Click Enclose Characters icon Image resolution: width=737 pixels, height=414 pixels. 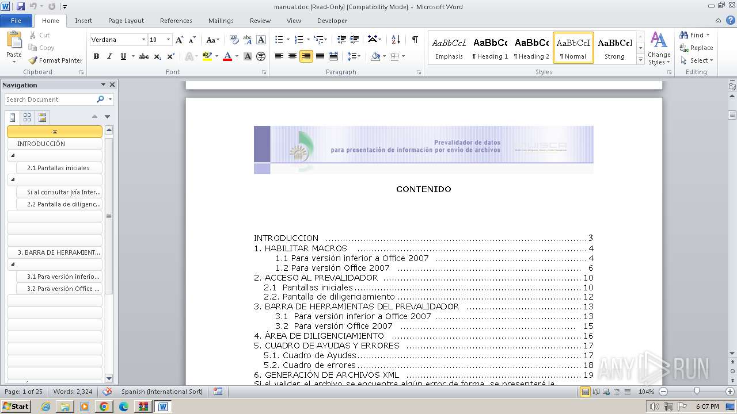(261, 56)
